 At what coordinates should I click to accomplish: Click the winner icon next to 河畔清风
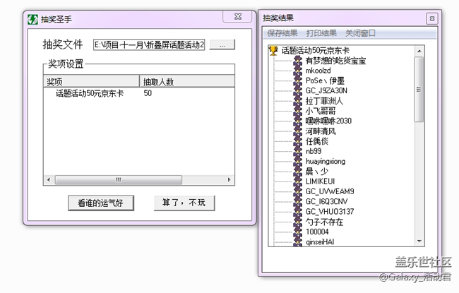(298, 131)
